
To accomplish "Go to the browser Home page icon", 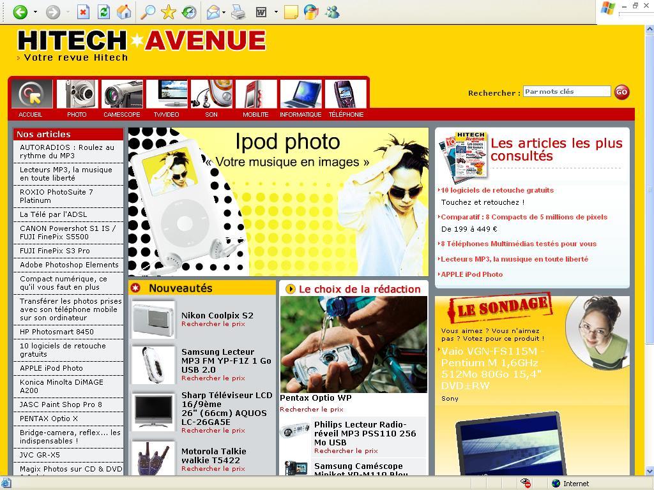I will (124, 12).
